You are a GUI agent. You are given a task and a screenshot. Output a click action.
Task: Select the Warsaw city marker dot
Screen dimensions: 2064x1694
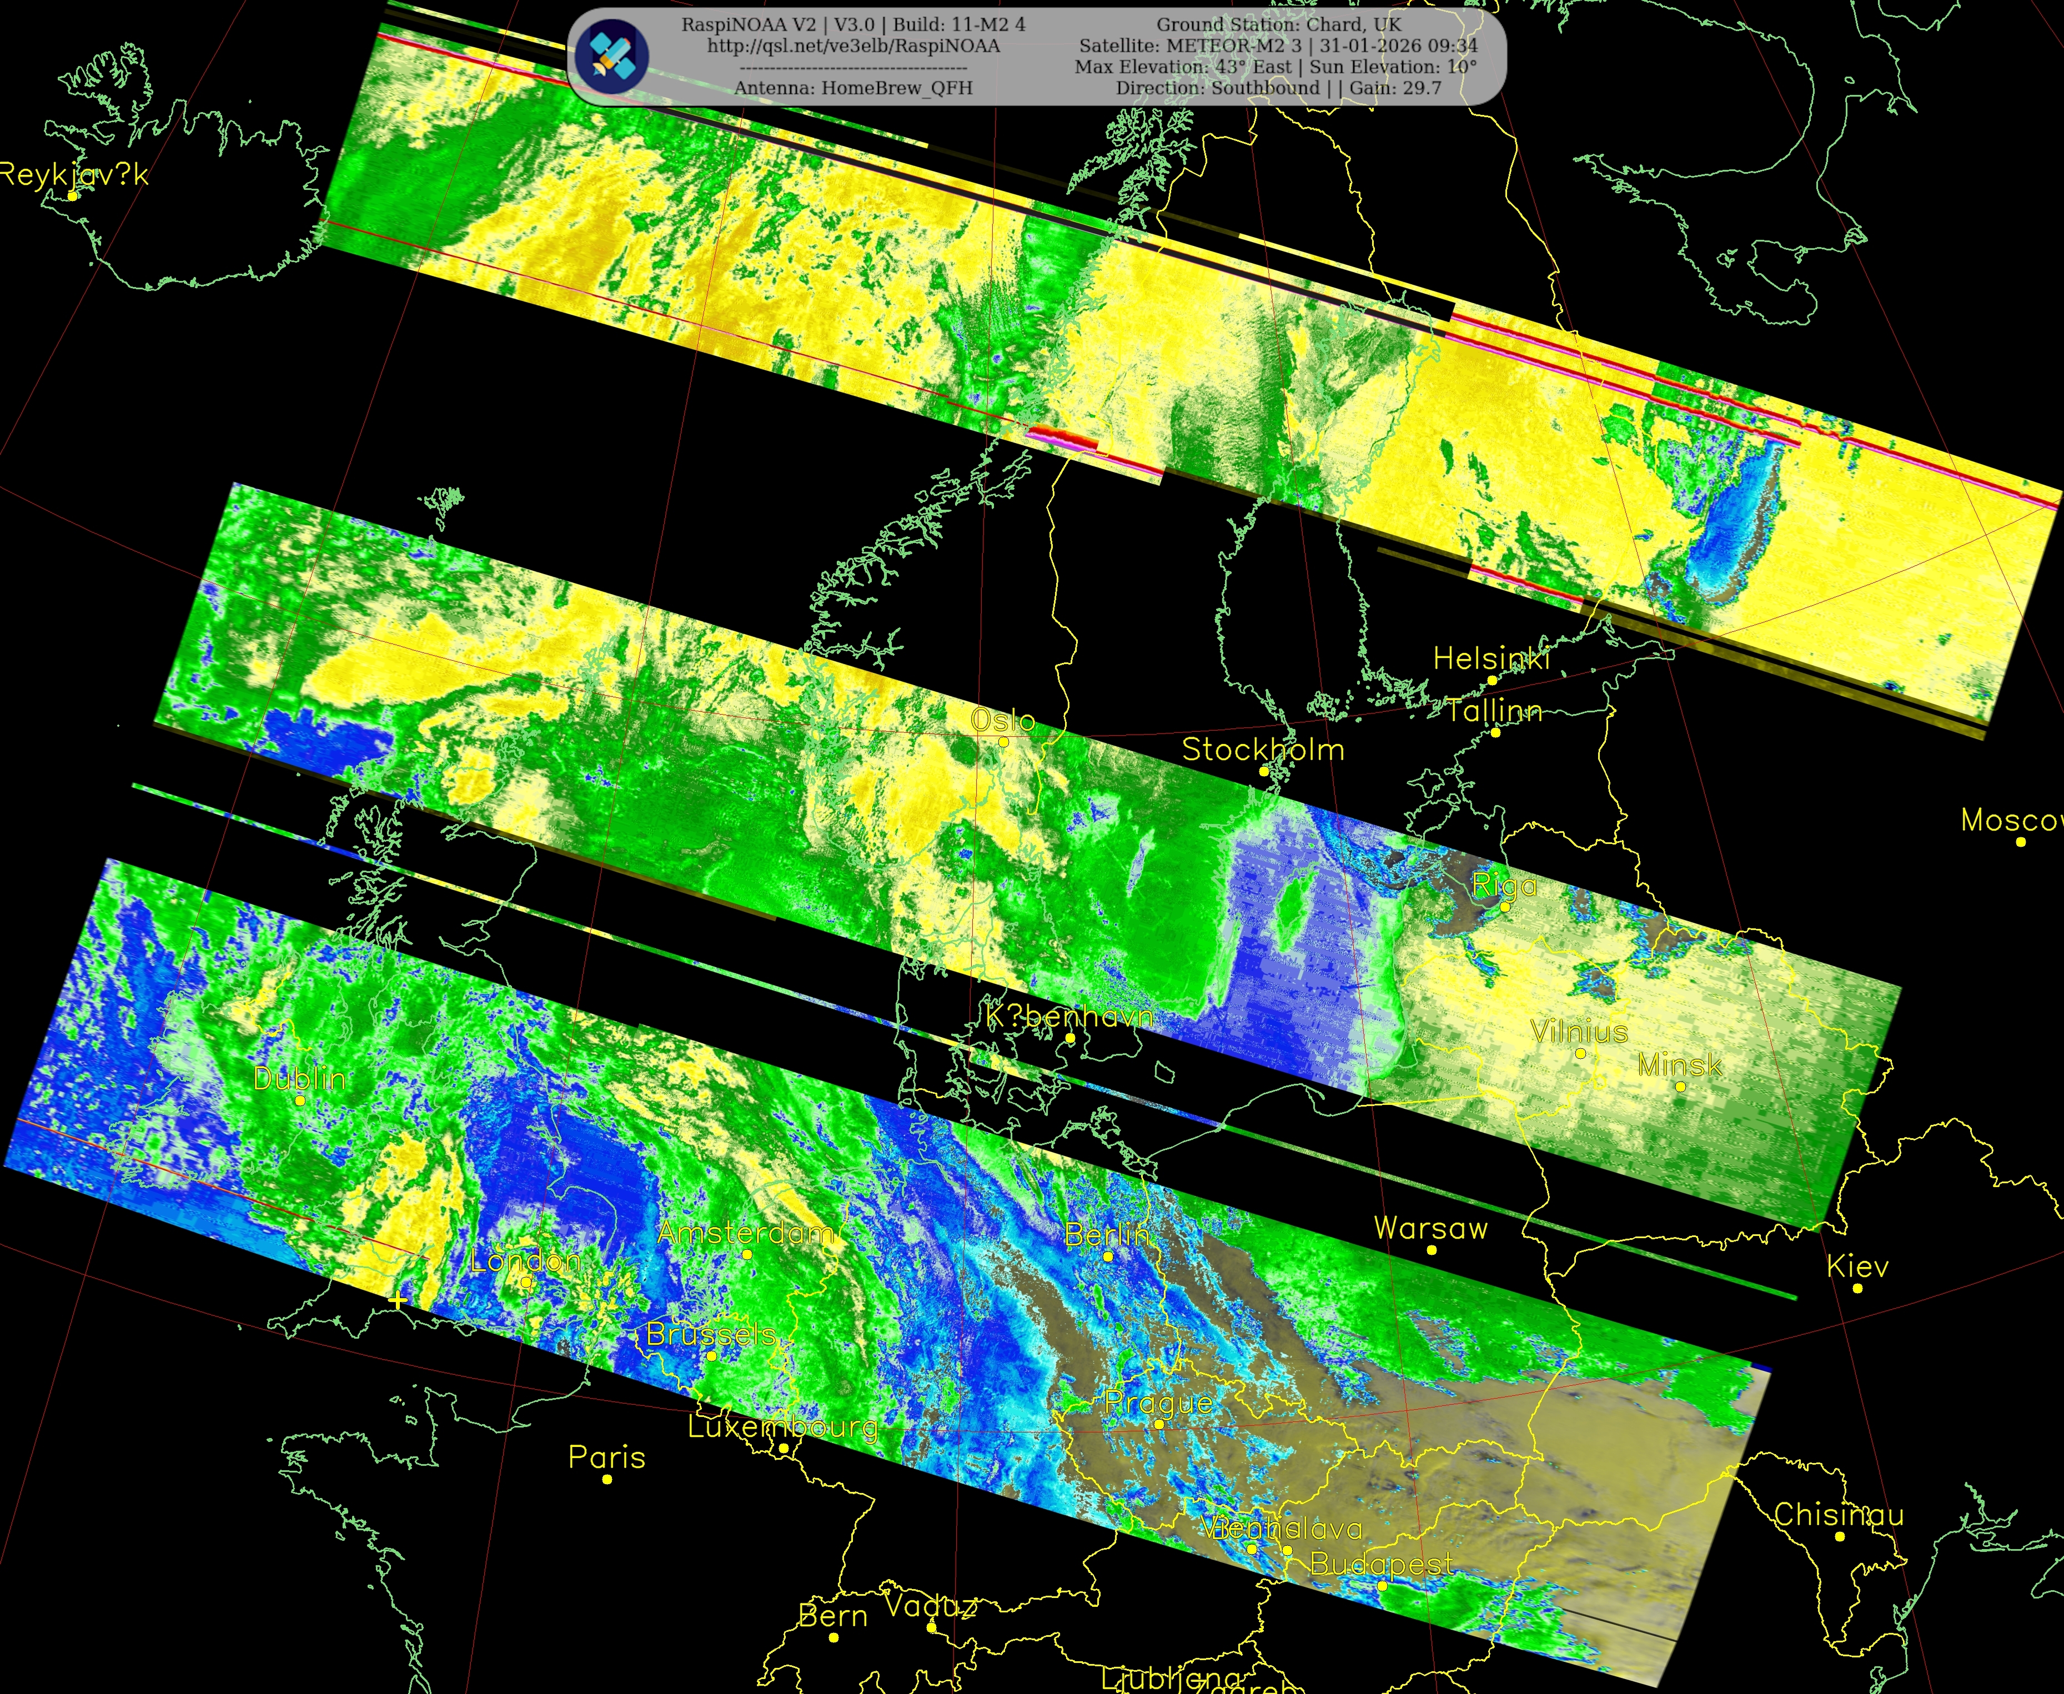point(1430,1250)
